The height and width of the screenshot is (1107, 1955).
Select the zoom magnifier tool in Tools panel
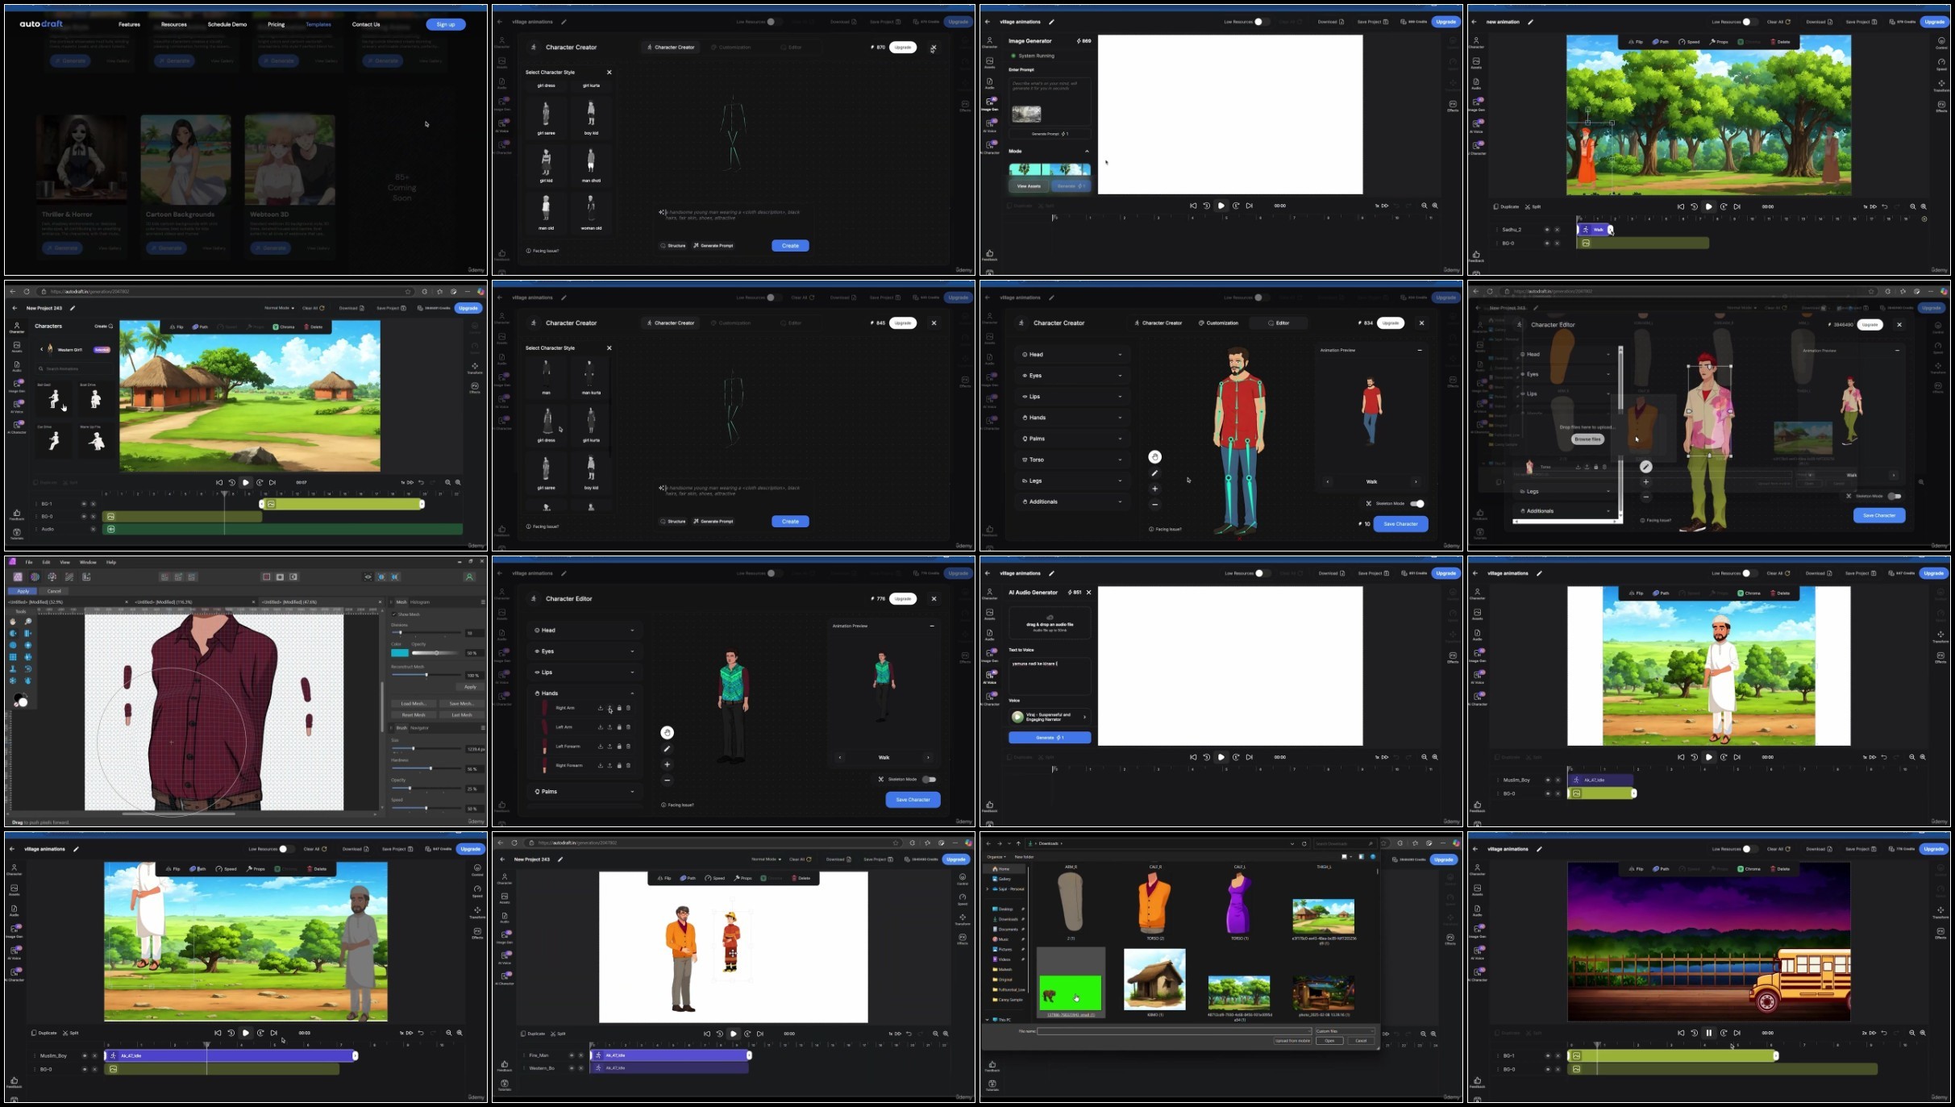27,622
